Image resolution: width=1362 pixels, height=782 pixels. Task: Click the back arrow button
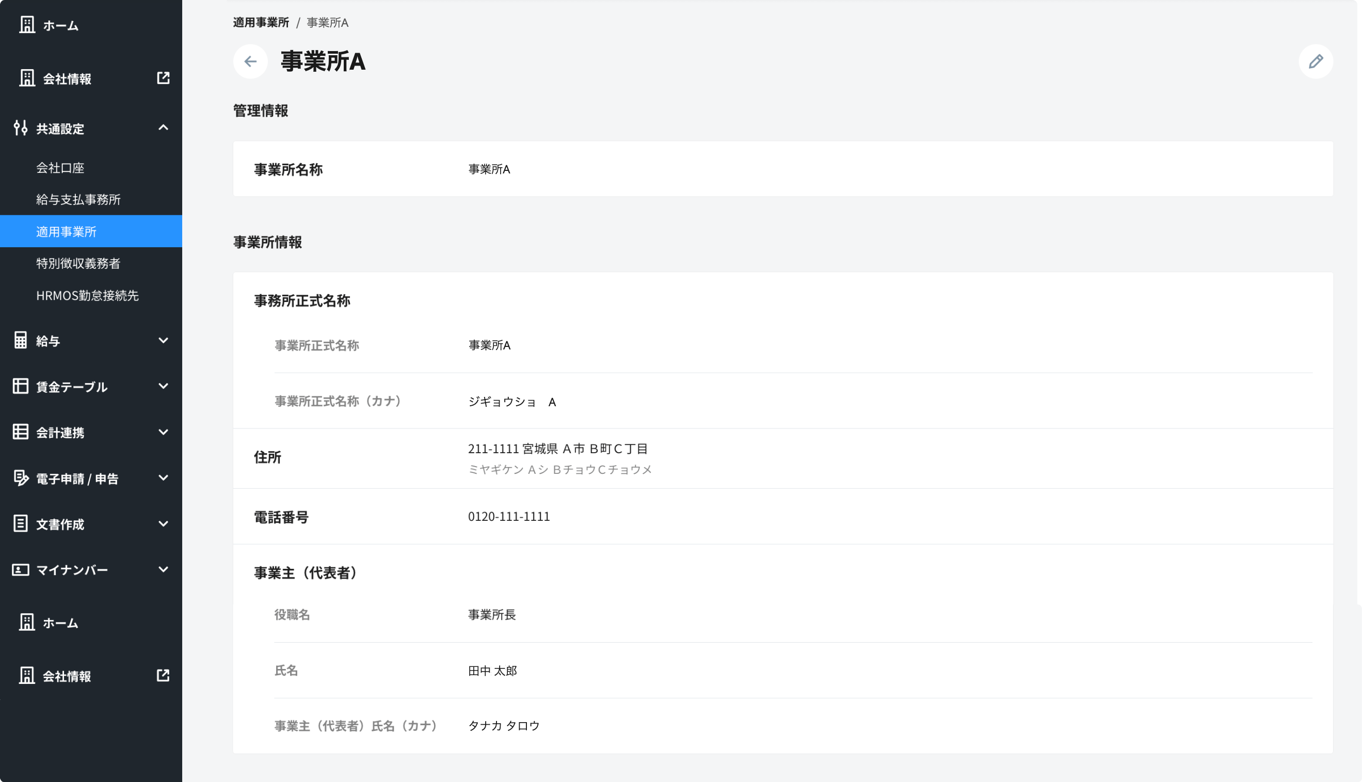pos(250,62)
